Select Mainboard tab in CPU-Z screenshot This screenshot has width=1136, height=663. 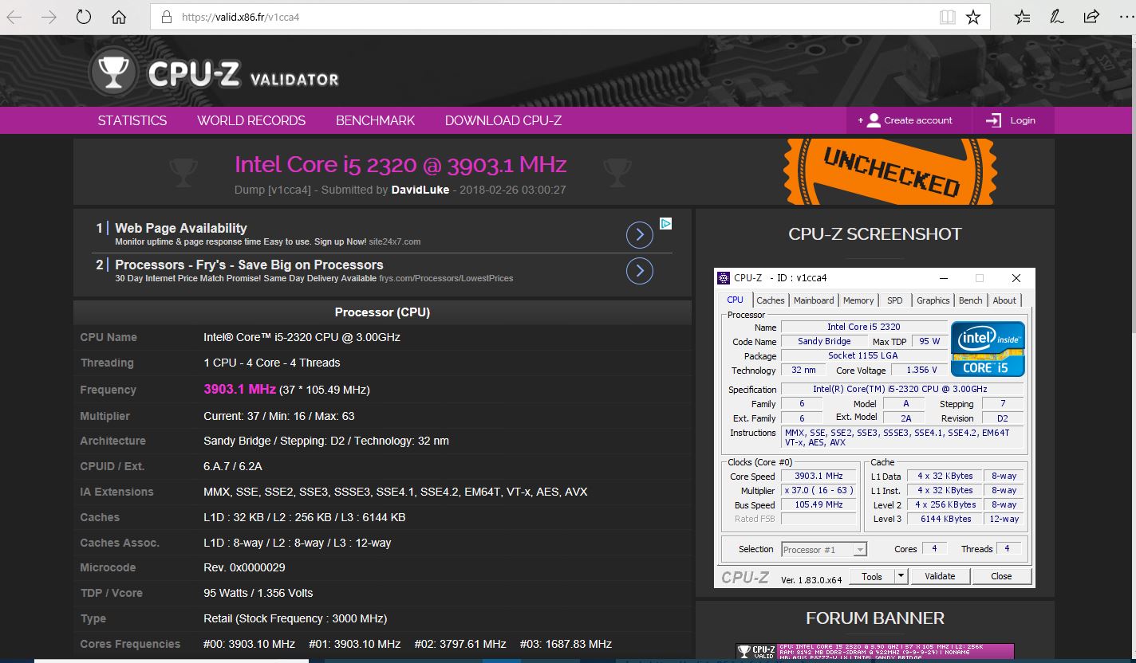tap(814, 300)
